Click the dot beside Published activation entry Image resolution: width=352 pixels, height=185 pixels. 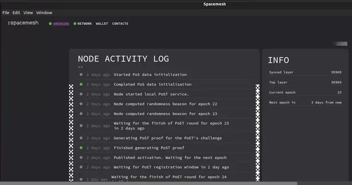coord(81,157)
